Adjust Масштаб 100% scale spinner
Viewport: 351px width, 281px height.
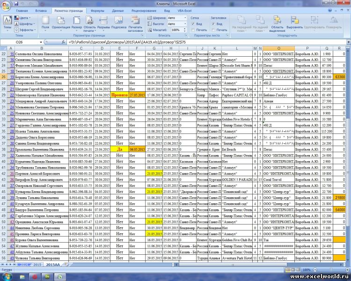(185, 30)
